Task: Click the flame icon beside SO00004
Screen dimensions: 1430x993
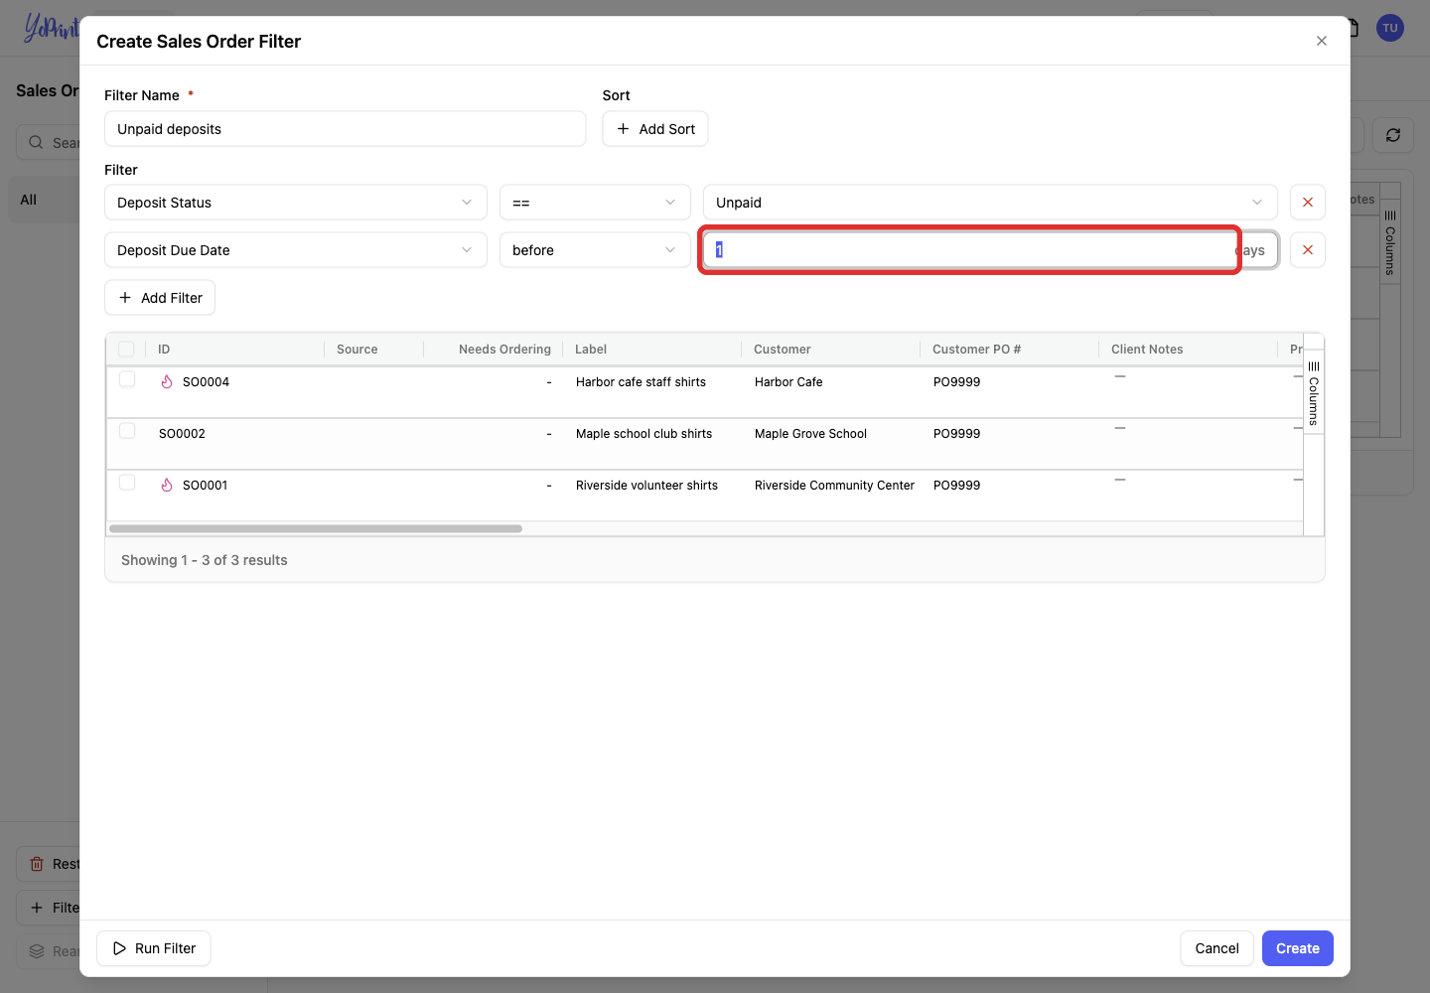Action: pyautogui.click(x=167, y=381)
